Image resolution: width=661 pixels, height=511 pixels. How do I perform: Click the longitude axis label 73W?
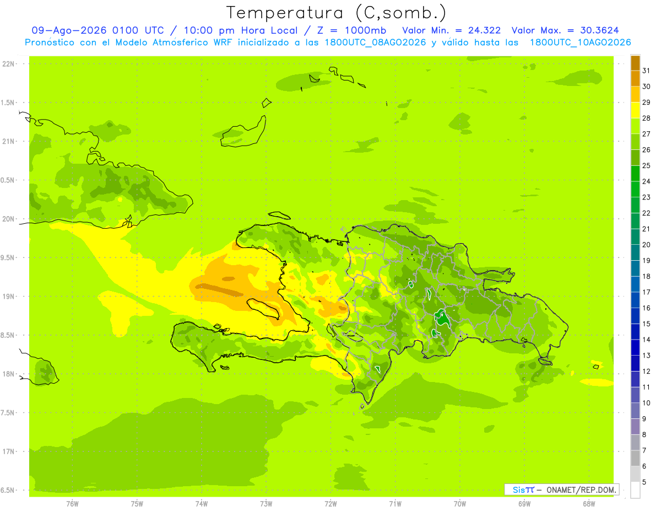tap(266, 504)
